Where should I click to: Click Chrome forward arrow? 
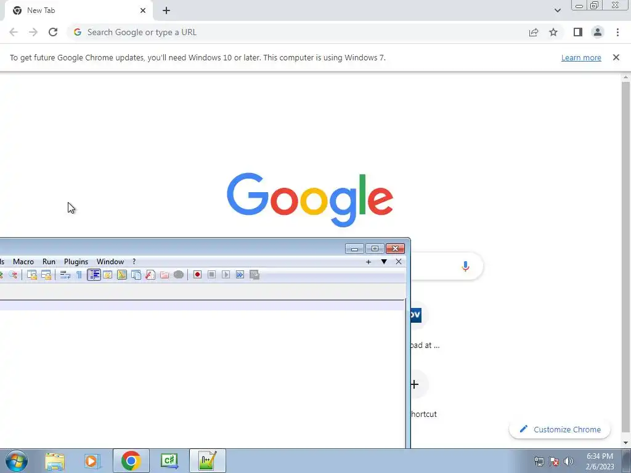(x=33, y=32)
